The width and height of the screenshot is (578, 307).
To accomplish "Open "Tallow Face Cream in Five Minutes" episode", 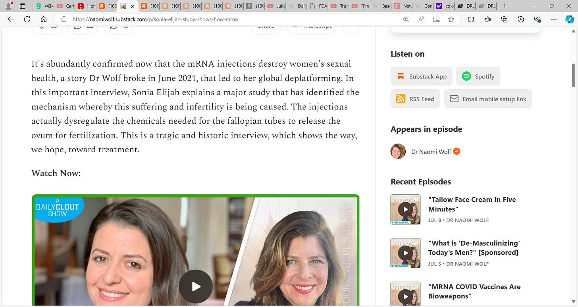I will pos(472,204).
